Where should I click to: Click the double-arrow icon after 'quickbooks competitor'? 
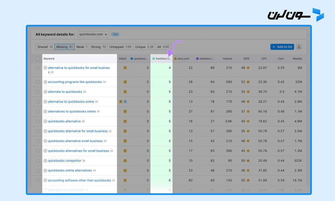click(x=84, y=160)
